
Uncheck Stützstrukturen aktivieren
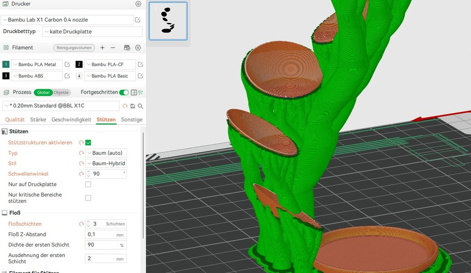tap(88, 143)
